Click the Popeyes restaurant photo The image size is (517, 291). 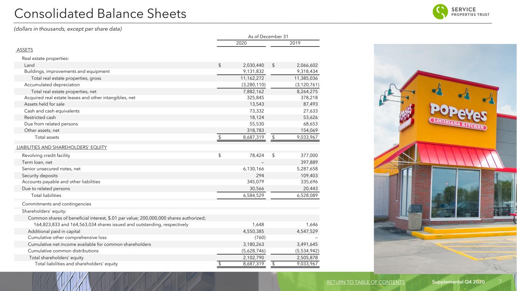coord(445,159)
